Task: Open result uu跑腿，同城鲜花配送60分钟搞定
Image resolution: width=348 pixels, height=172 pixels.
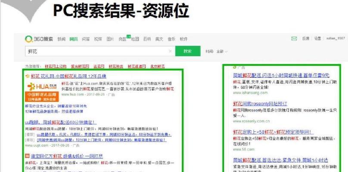Action: click(61, 123)
